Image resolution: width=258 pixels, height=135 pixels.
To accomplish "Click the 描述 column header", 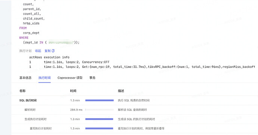I will [x=121, y=91].
